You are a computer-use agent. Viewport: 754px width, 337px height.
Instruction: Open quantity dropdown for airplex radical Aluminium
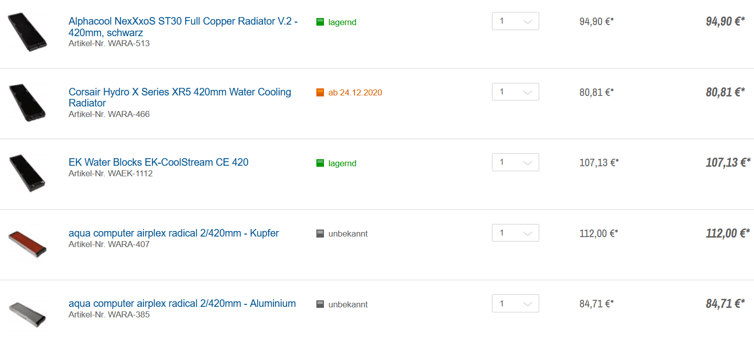(515, 303)
